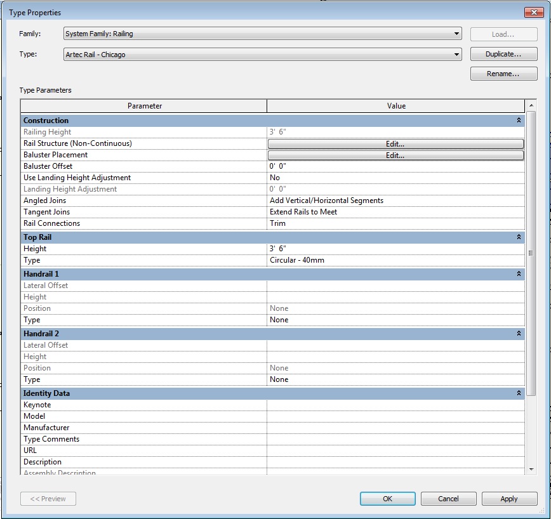Screen dimensions: 551x519
Task: Select the Angled Joins value cell
Action: point(395,200)
